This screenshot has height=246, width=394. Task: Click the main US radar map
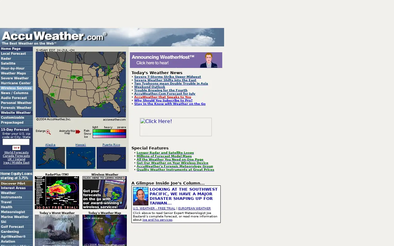coord(81,85)
